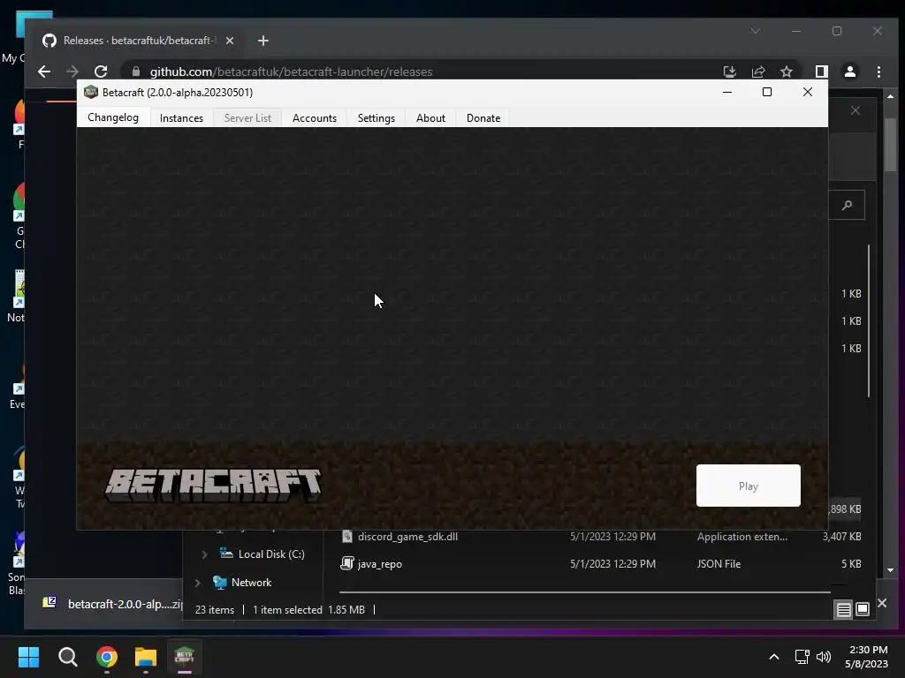This screenshot has width=905, height=678.
Task: Click Application extension type cell
Action: (741, 537)
